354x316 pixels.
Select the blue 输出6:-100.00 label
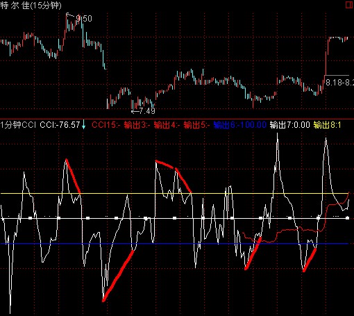click(240, 125)
